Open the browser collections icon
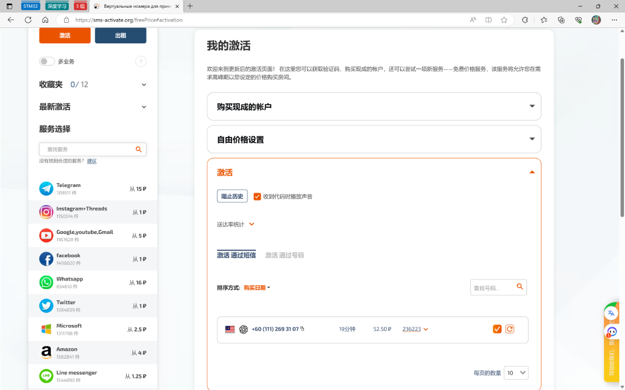The width and height of the screenshot is (625, 390). (x=561, y=20)
